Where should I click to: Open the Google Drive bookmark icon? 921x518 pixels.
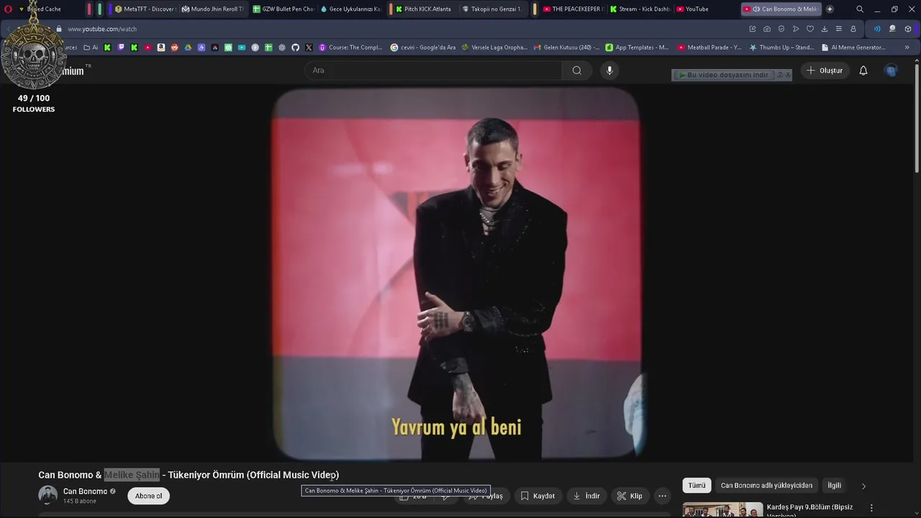tap(188, 47)
